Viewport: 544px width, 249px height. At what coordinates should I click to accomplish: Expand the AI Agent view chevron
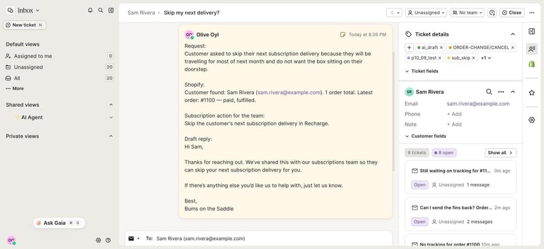[111, 118]
